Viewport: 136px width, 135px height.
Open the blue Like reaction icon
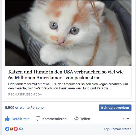click(7, 129)
